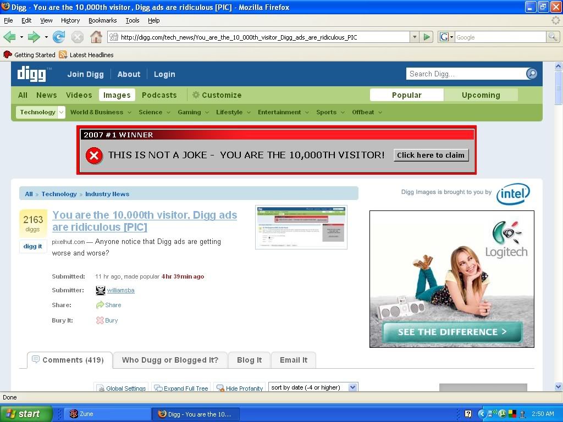Open the History menu
This screenshot has width=563, height=422.
coord(70,20)
